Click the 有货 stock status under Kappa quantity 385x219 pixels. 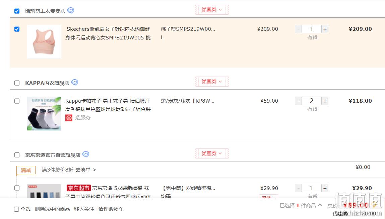tap(312, 109)
